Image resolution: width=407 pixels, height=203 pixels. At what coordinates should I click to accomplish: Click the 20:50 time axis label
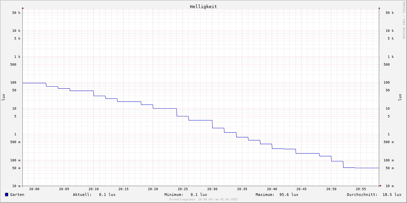coord(331,189)
